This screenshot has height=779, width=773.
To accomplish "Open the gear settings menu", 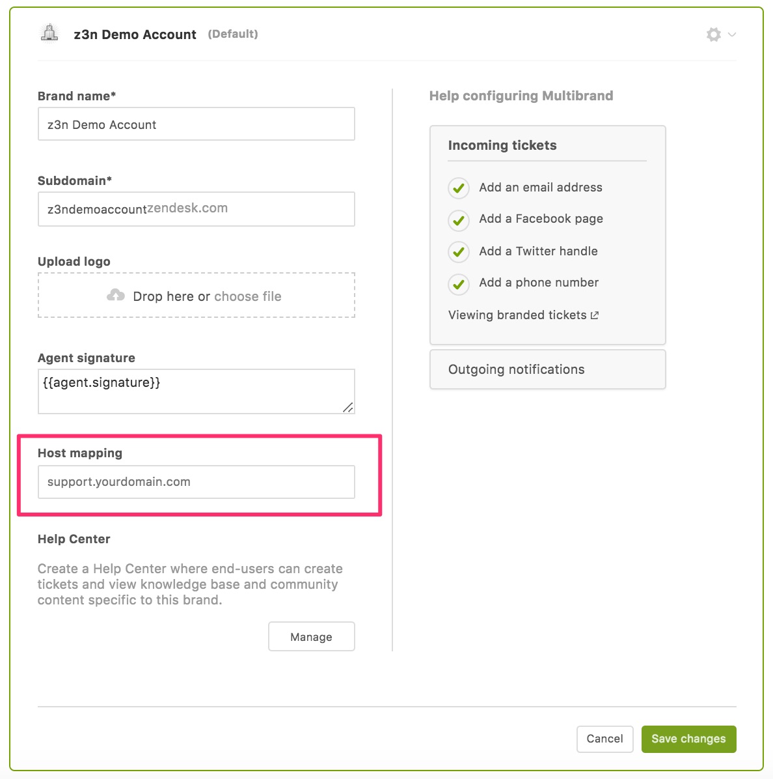I will pyautogui.click(x=714, y=35).
